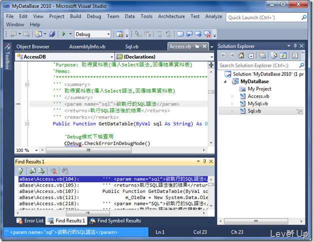Expand the Access.vb tree node

tap(232, 96)
